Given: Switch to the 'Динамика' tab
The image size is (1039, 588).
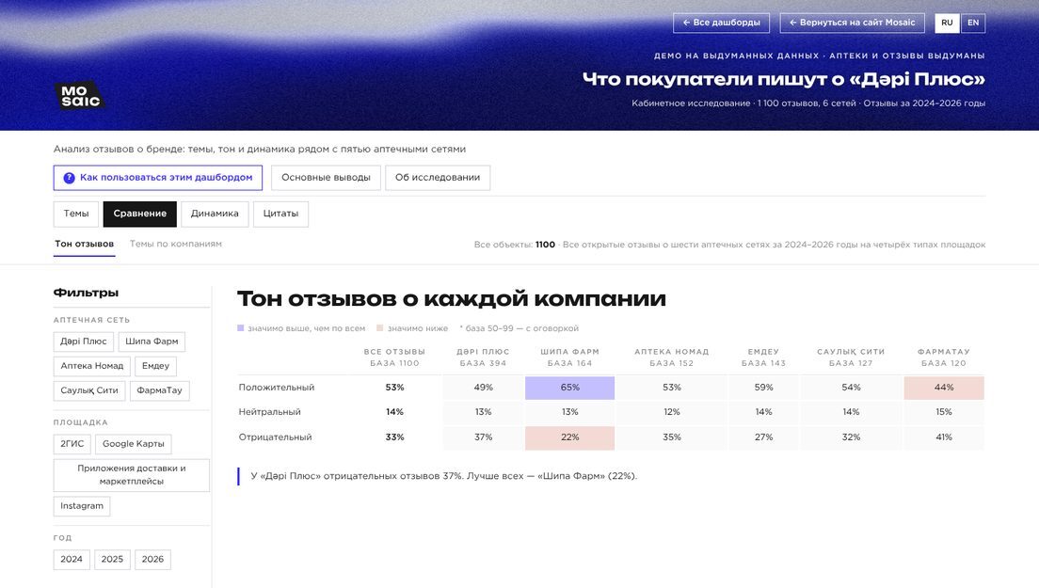Looking at the screenshot, I should [215, 214].
